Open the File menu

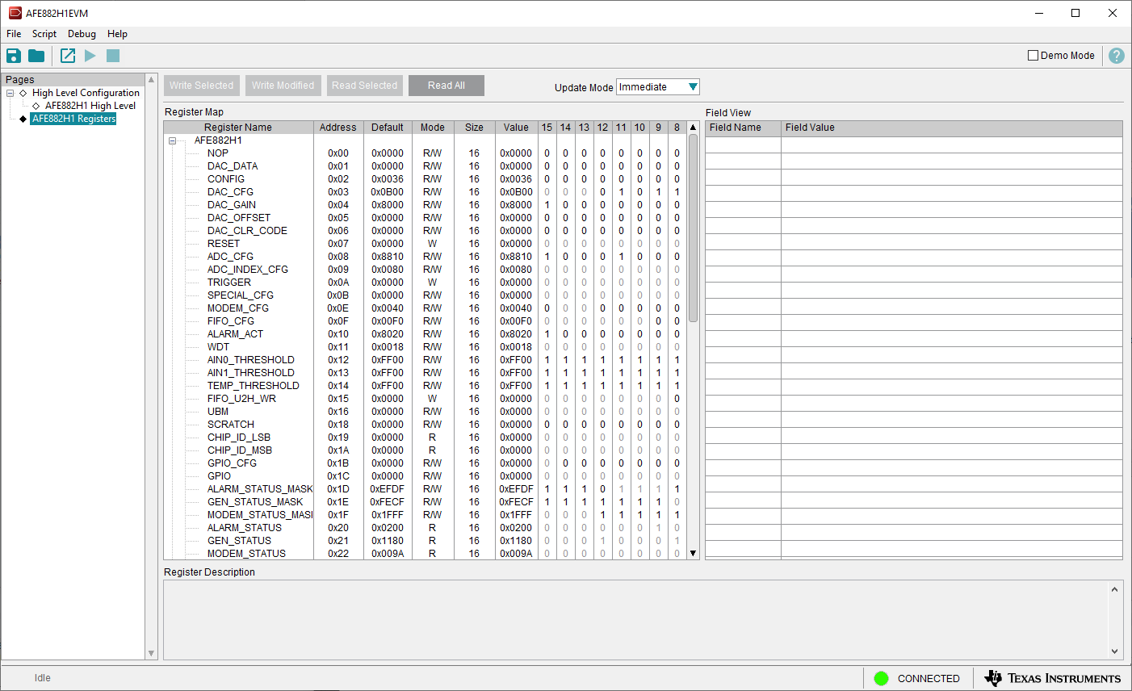pyautogui.click(x=14, y=34)
